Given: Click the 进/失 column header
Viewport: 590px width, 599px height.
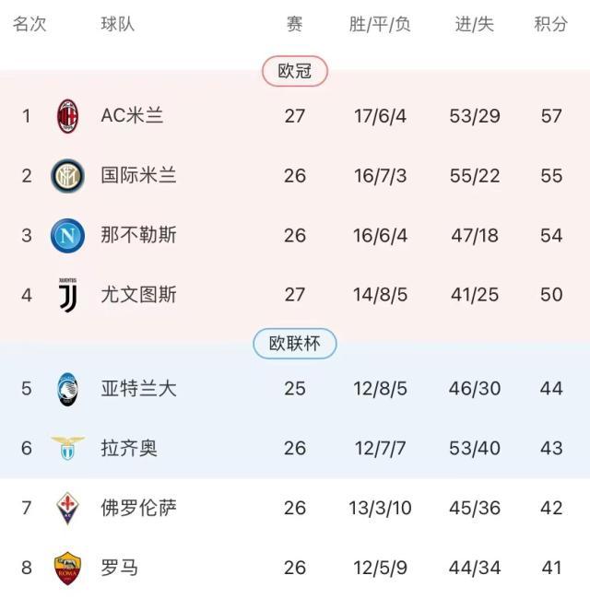Looking at the screenshot, I should (475, 25).
